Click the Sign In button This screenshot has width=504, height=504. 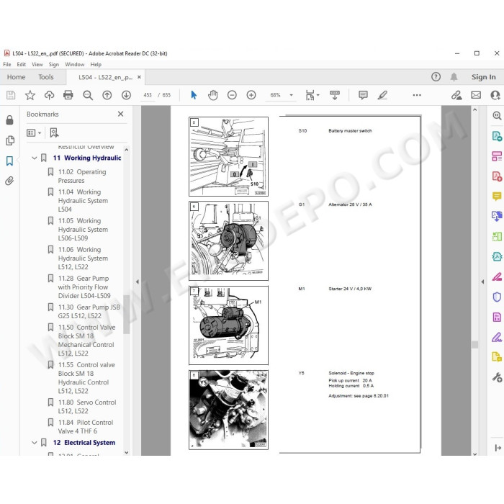click(x=483, y=77)
